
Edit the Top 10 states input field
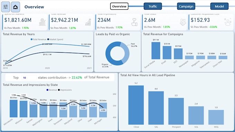click(x=29, y=78)
